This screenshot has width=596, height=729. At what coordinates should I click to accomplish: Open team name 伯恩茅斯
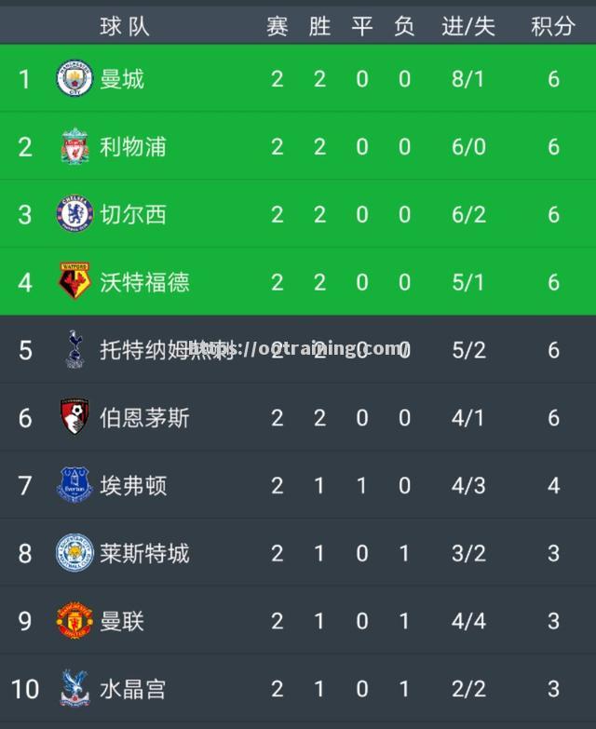point(144,417)
